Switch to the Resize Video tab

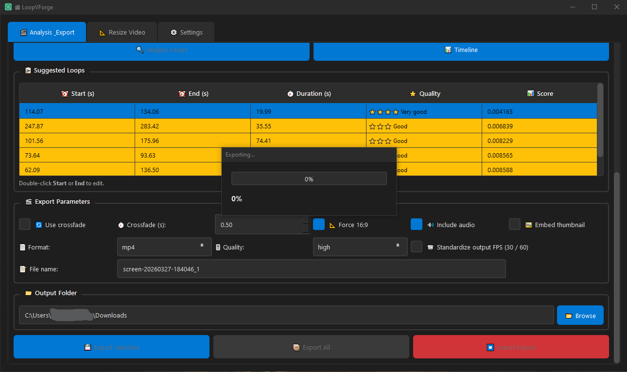tap(122, 32)
